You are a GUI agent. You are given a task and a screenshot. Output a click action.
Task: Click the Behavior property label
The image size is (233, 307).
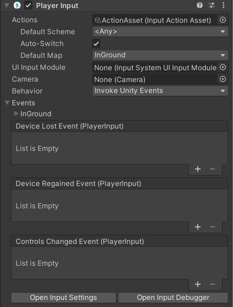27,91
